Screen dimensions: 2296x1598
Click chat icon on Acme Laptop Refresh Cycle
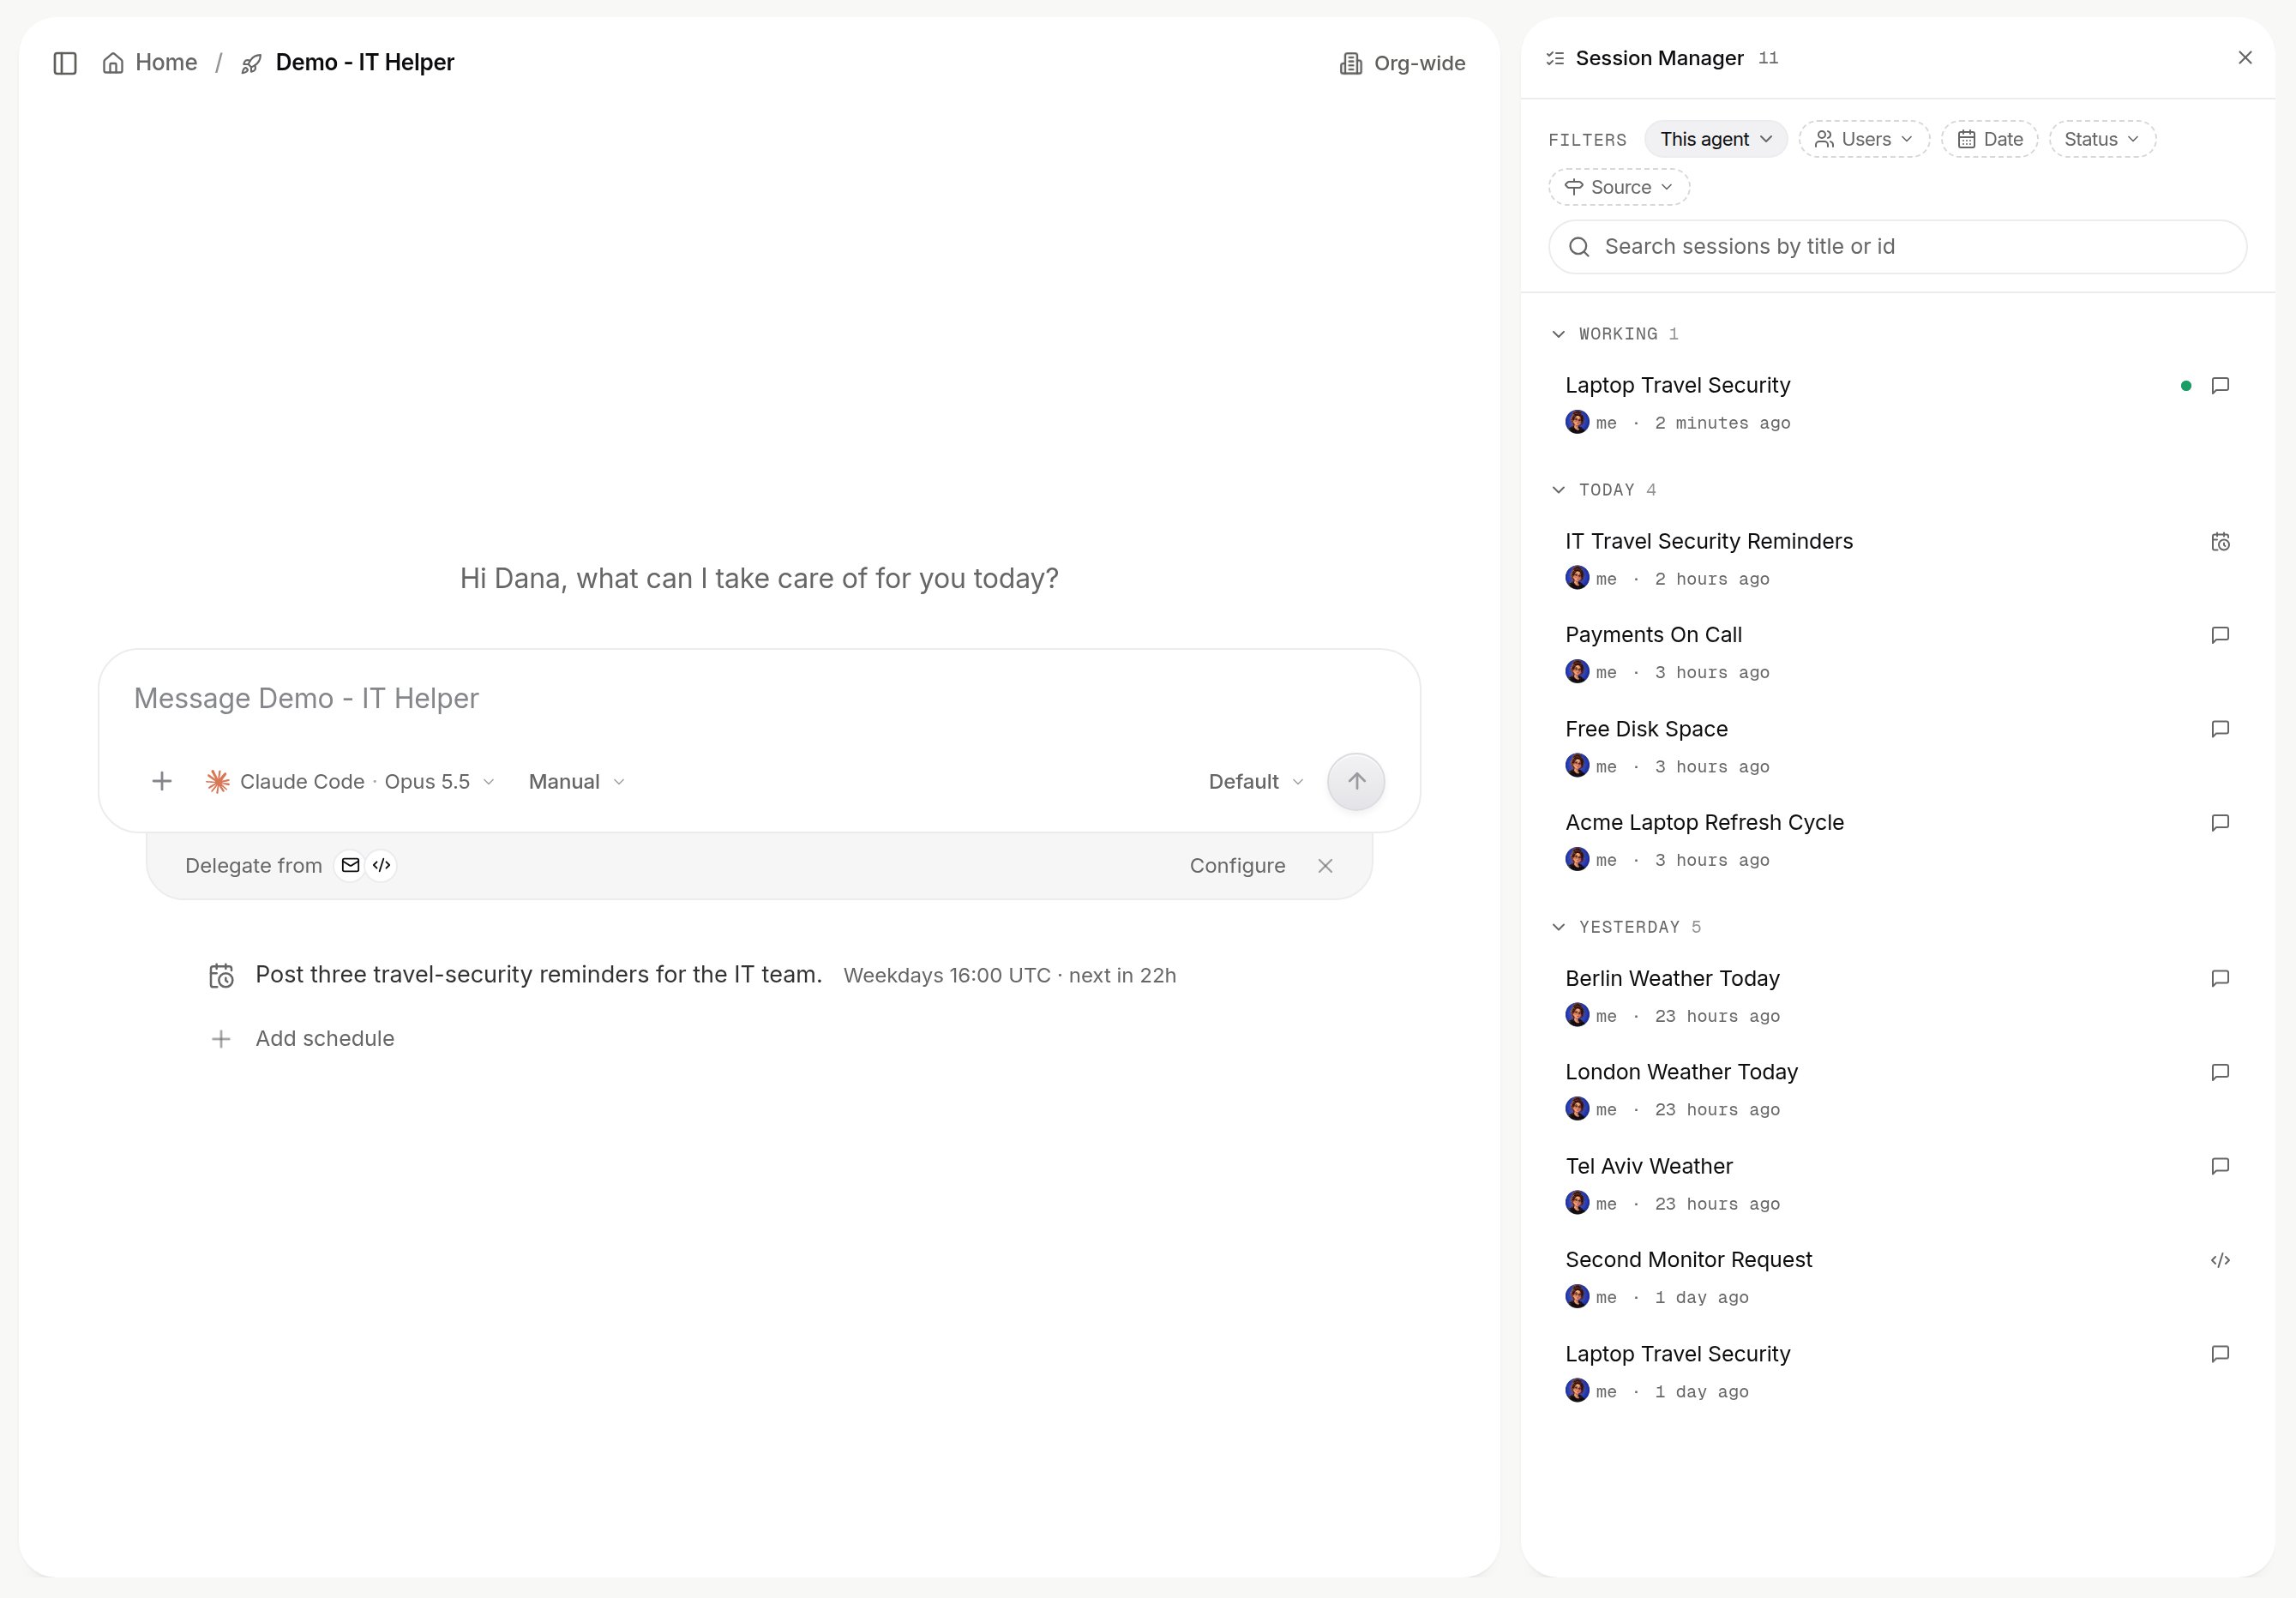pyautogui.click(x=2220, y=823)
